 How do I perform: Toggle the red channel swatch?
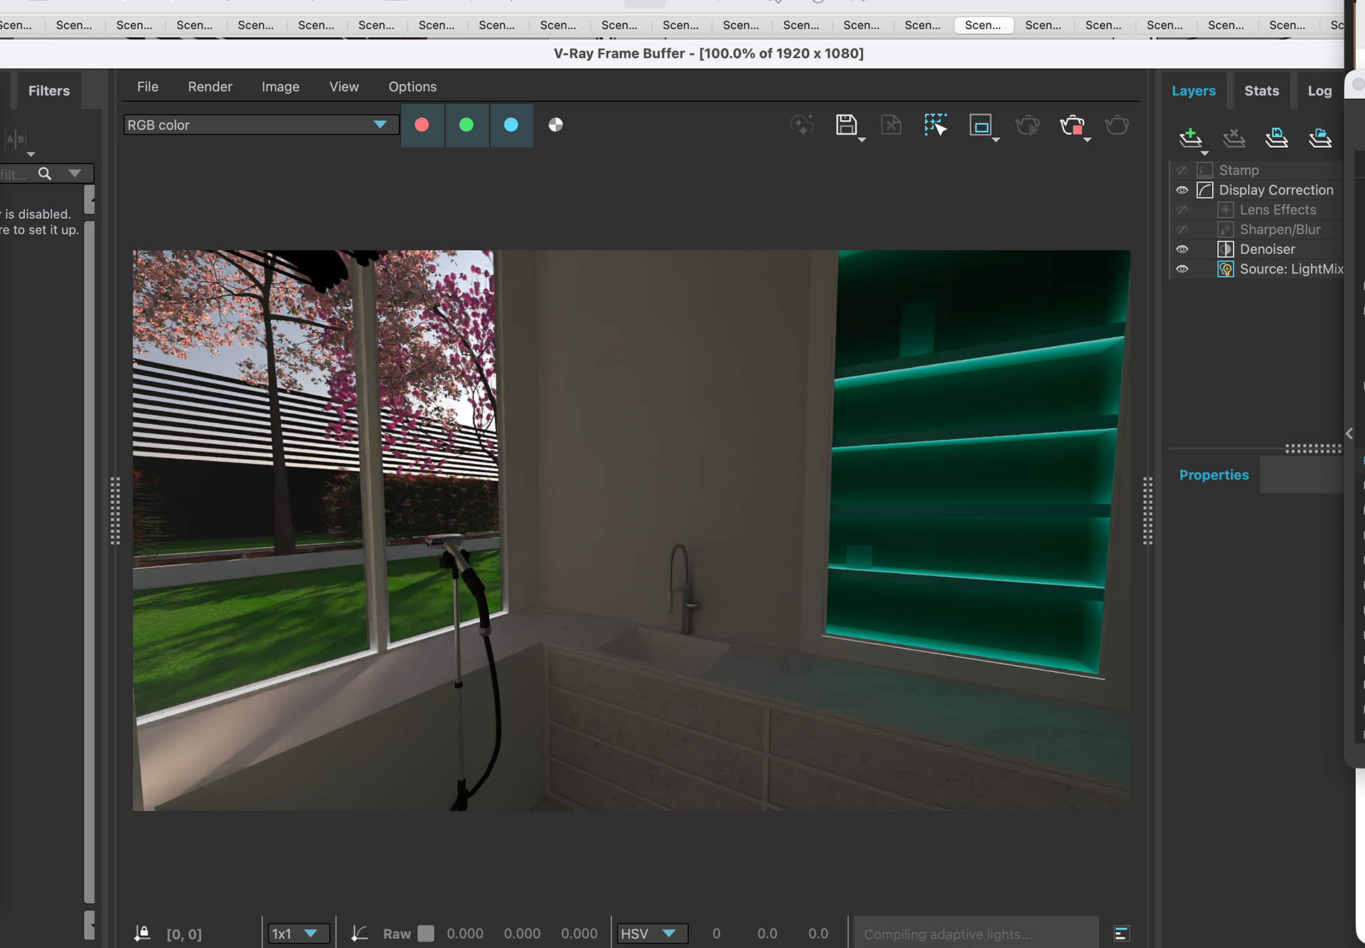click(422, 125)
